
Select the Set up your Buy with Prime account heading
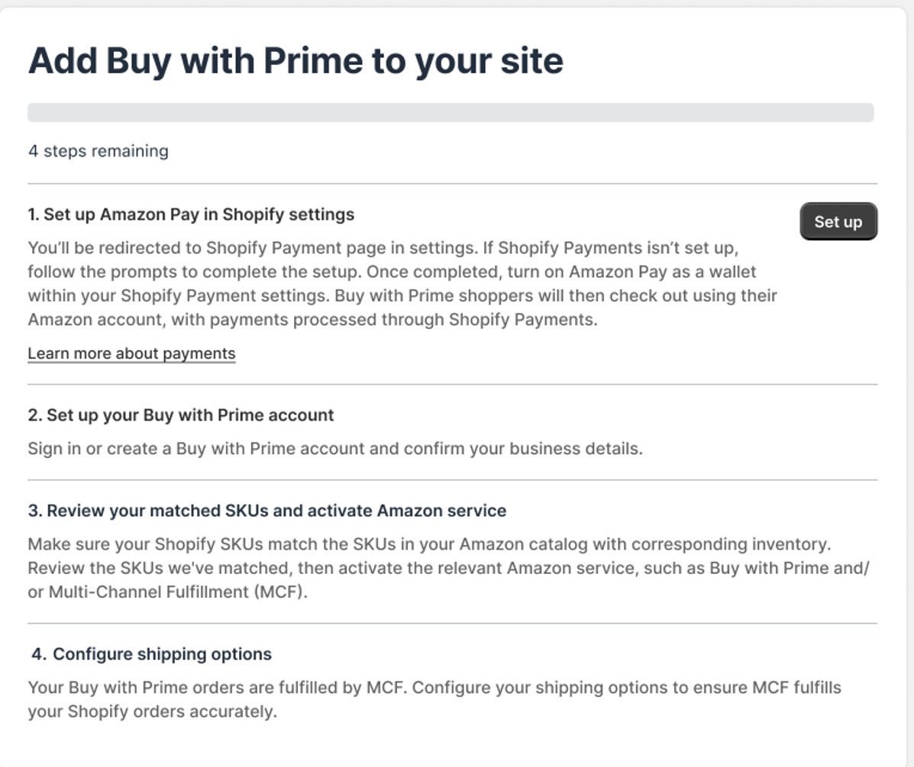click(181, 415)
